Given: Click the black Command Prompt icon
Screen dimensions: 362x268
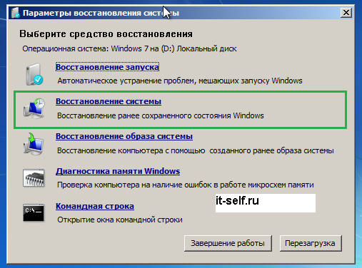Looking at the screenshot, I should tap(34, 212).
